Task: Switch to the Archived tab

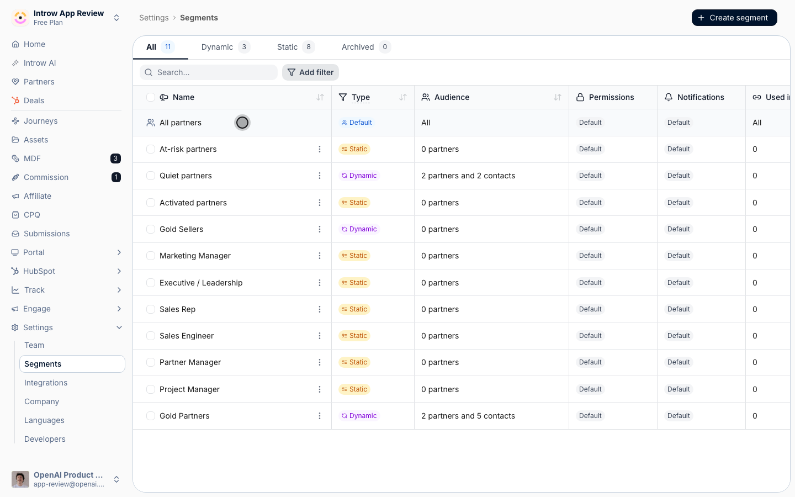Action: point(366,47)
